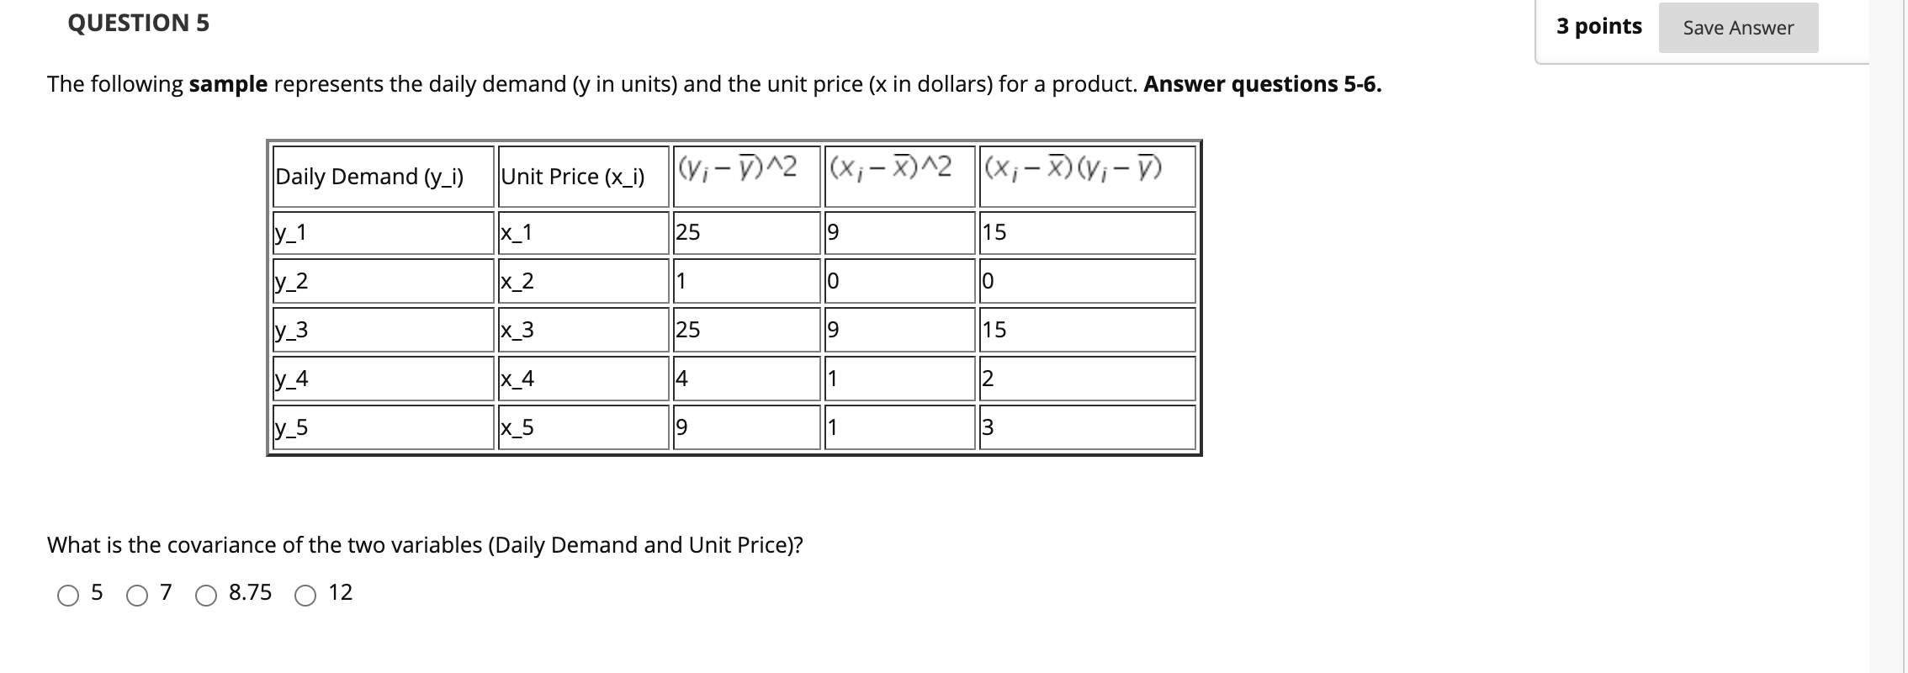Select the Unit Price (x_i) column header

coord(571,177)
